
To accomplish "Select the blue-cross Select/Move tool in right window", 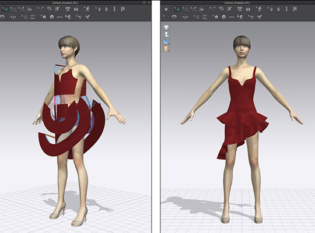I will (177, 9).
